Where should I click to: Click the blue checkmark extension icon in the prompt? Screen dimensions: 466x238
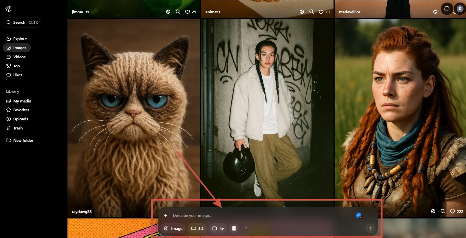359,215
